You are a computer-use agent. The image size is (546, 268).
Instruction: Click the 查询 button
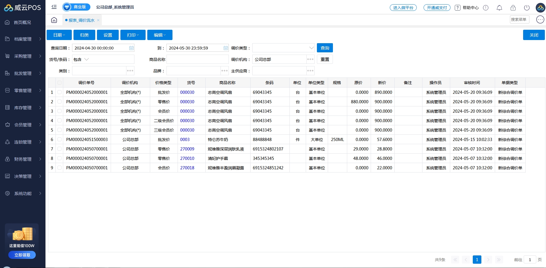(325, 48)
